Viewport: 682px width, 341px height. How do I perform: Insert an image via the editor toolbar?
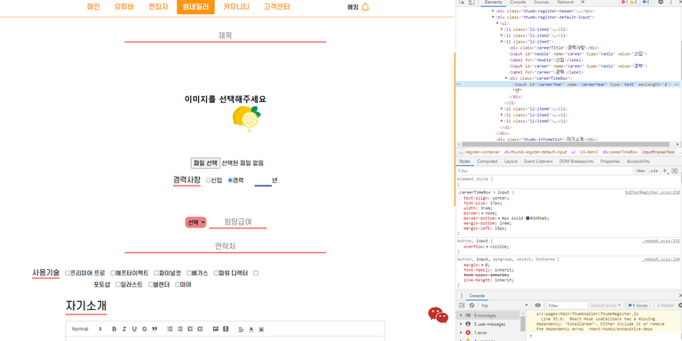coord(215,329)
